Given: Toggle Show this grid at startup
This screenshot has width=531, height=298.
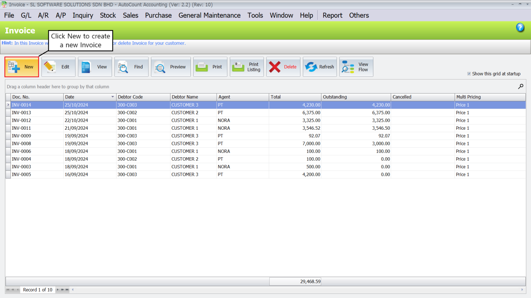Looking at the screenshot, I should (469, 73).
